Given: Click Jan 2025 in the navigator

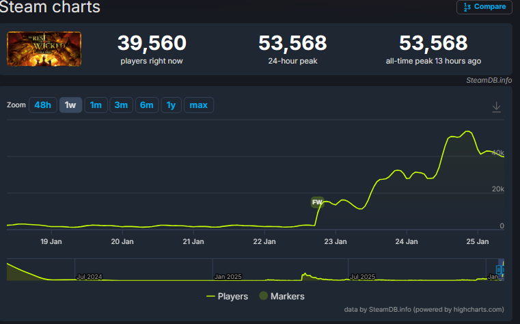Looking at the screenshot, I should 228,277.
